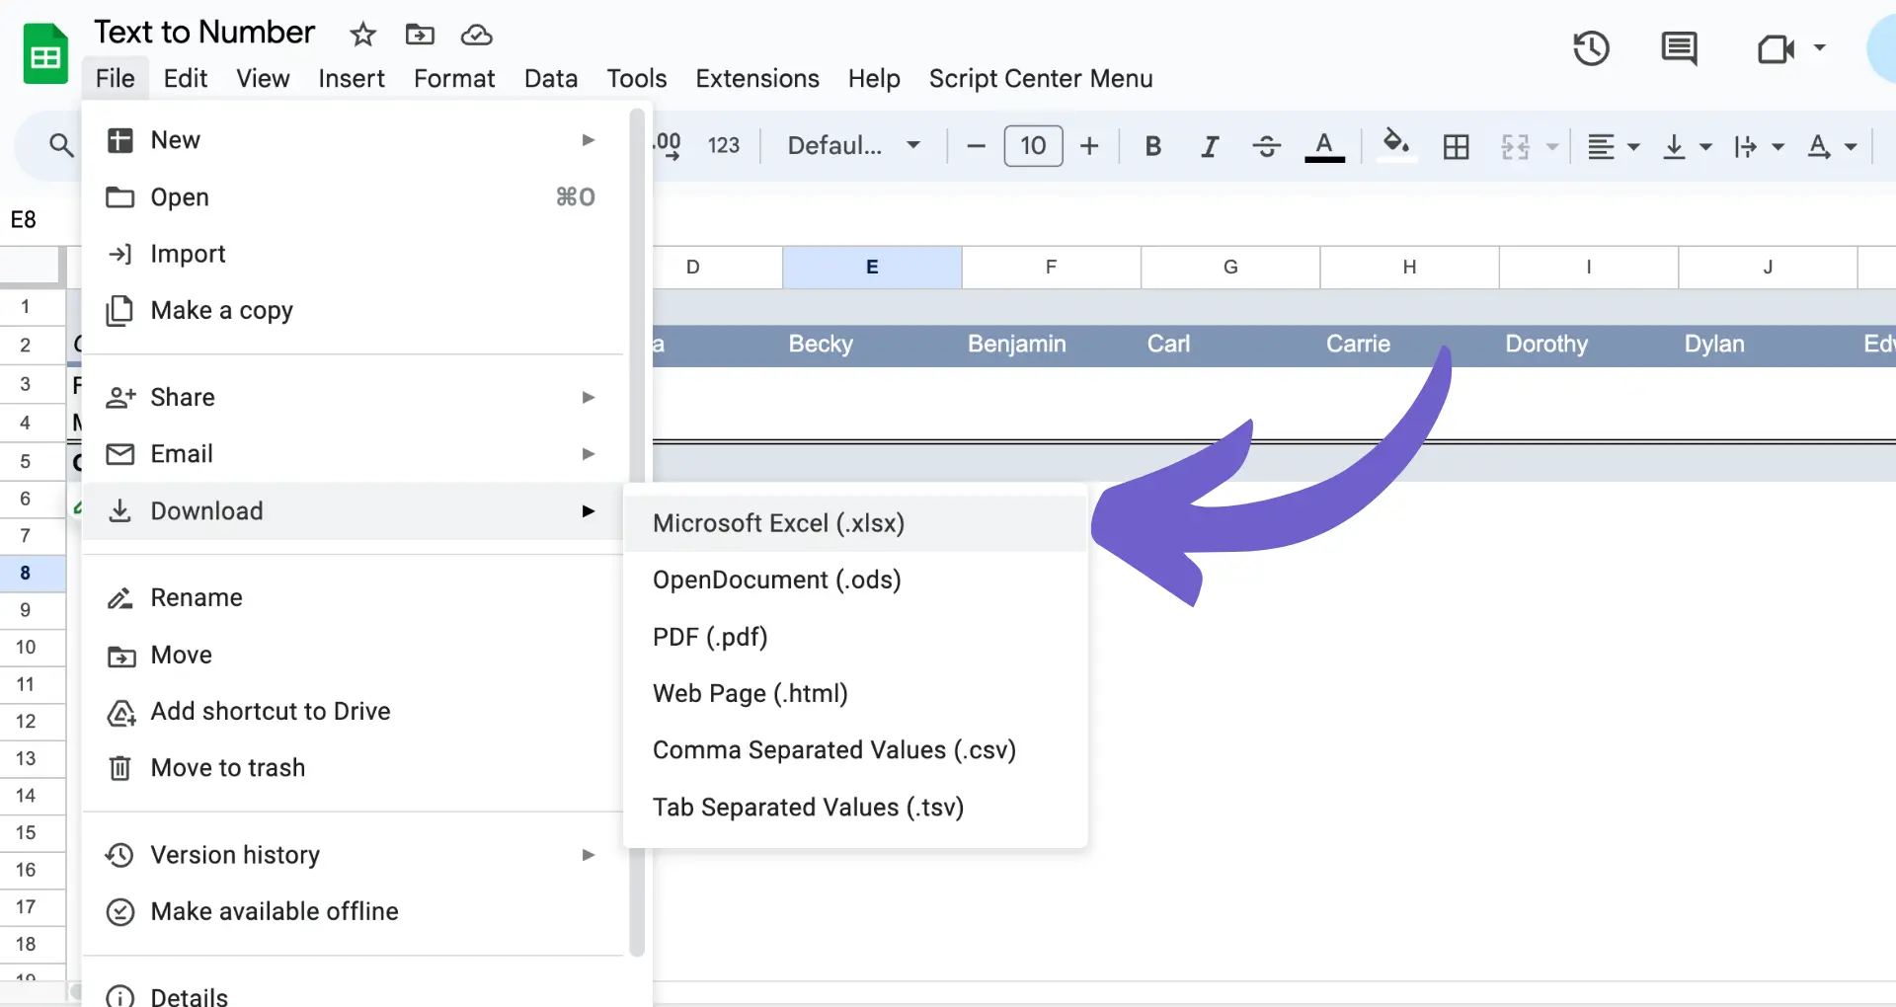Expand the New submenu in File menu
The width and height of the screenshot is (1896, 1007).
(x=353, y=140)
